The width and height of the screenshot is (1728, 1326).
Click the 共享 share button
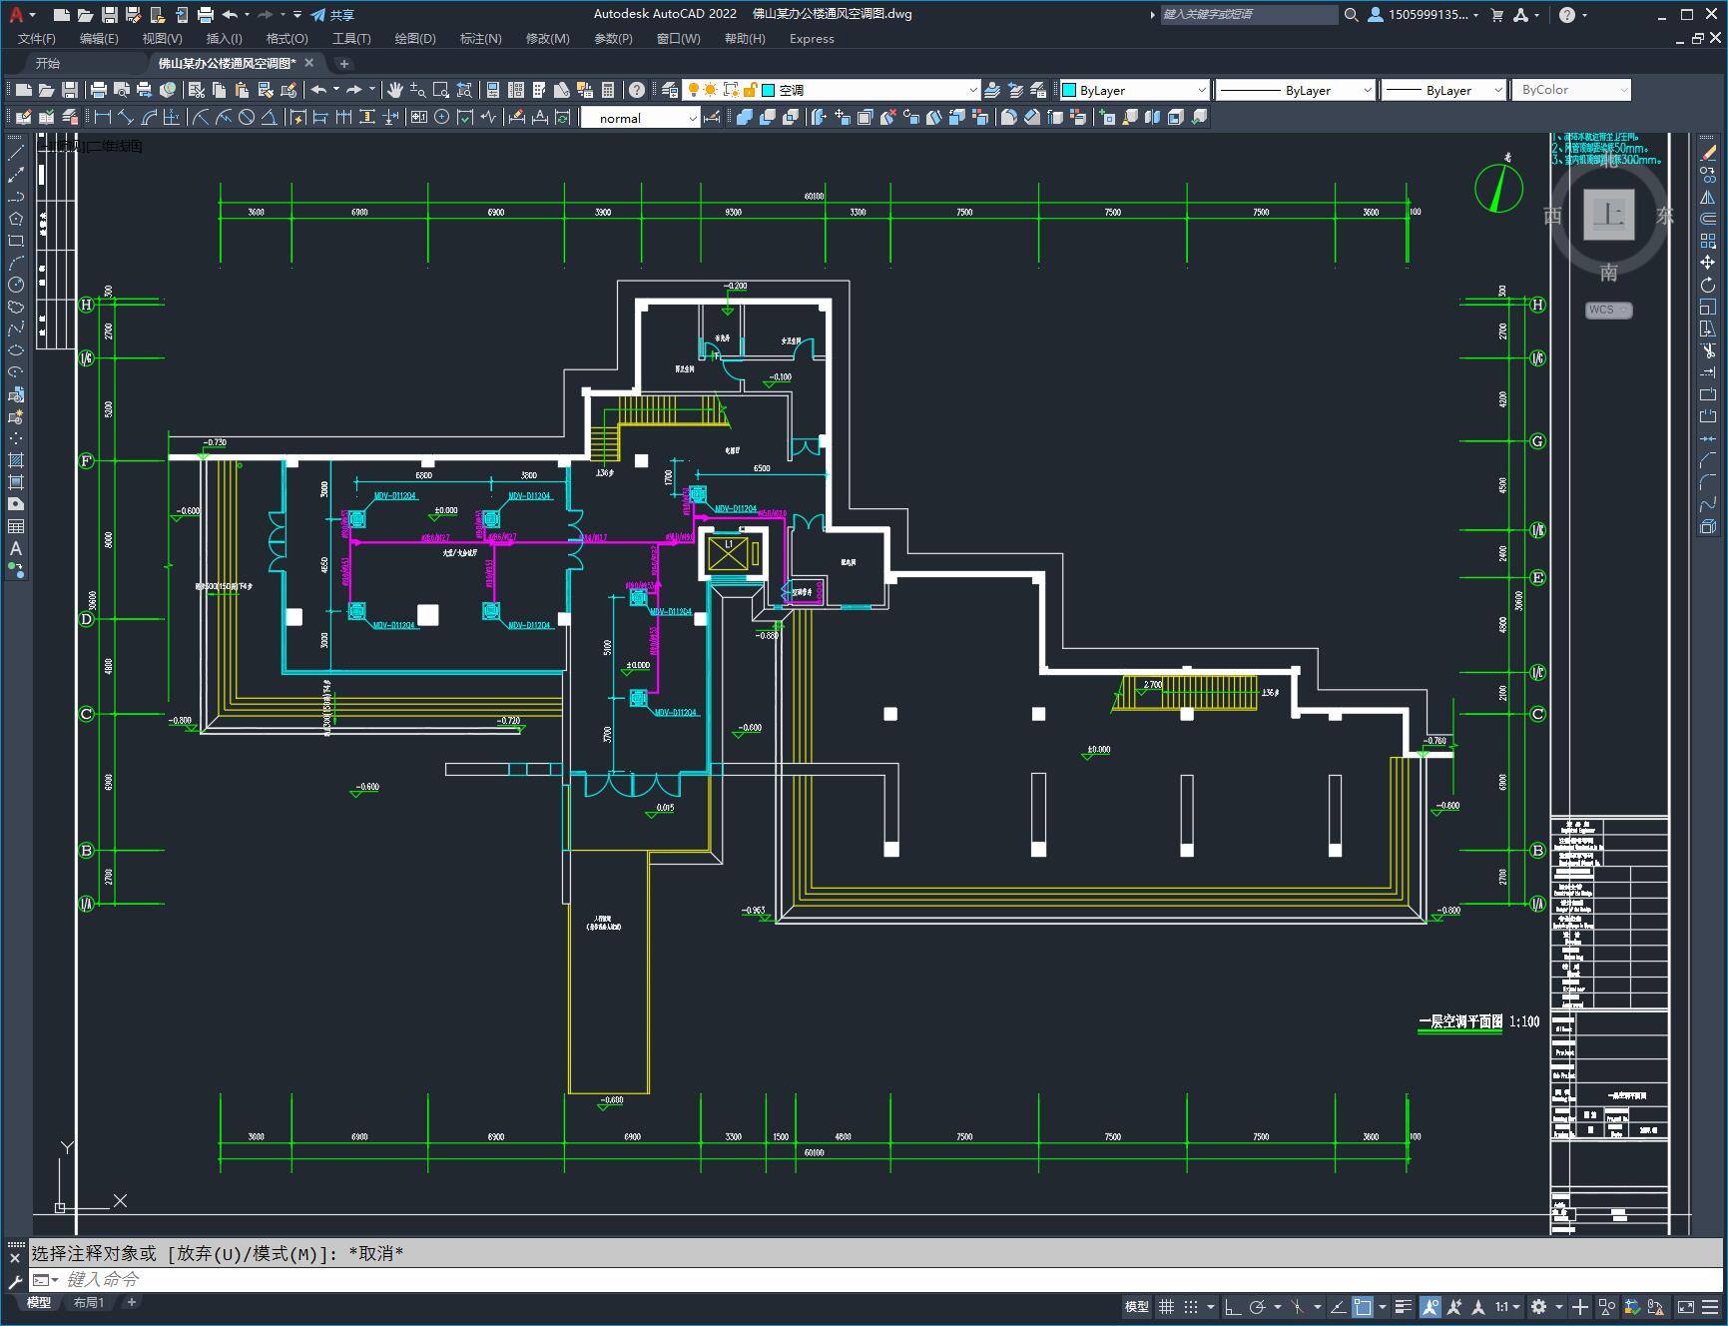tap(332, 14)
